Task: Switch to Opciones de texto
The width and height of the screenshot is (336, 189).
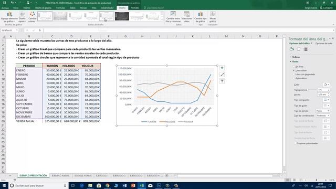Action: pyautogui.click(x=324, y=43)
